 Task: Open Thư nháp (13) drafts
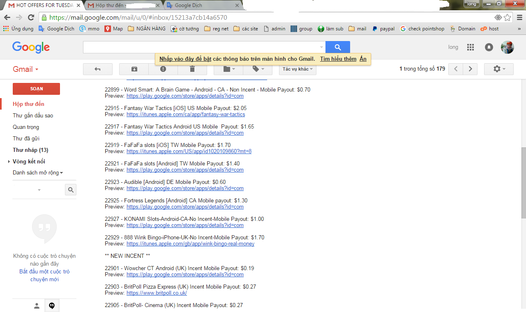(30, 150)
